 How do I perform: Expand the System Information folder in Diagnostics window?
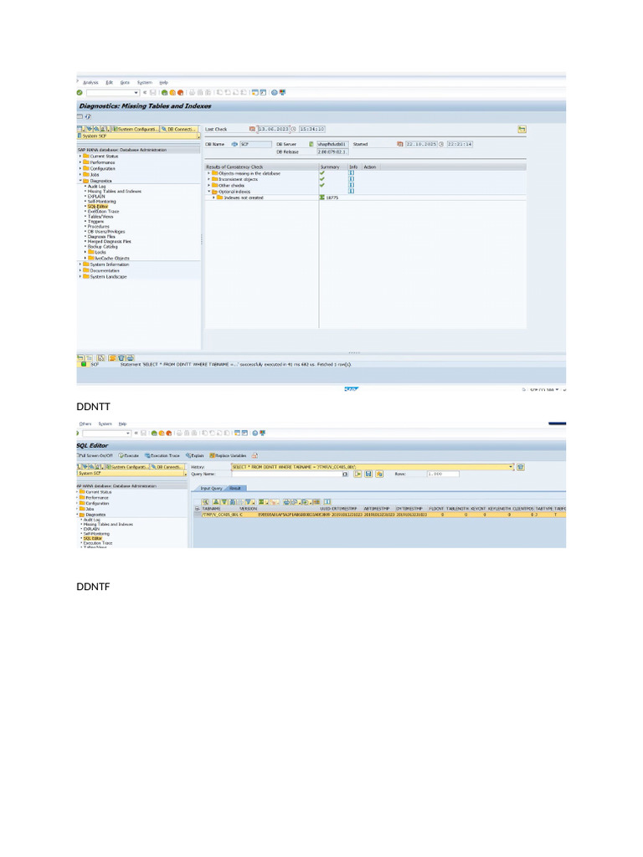pos(80,264)
